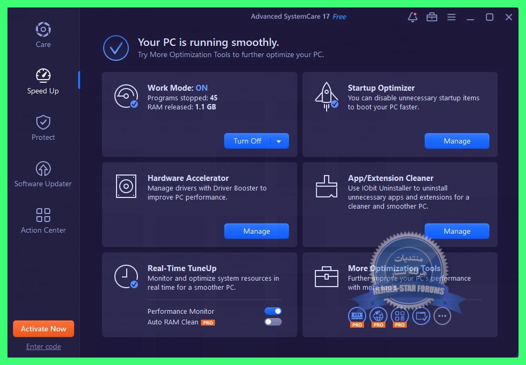Open Software Updater in the sidebar
Image resolution: width=526 pixels, height=365 pixels.
[x=43, y=174]
